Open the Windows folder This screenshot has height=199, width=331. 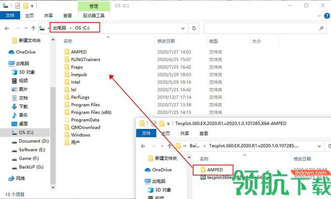pos(77,135)
